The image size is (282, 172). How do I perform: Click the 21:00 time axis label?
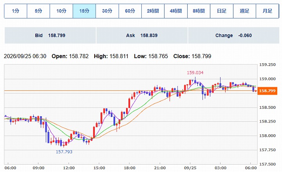160,168
